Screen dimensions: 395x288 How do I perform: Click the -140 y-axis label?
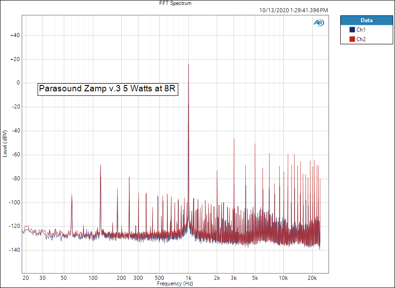[14, 250]
